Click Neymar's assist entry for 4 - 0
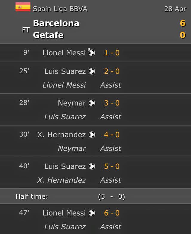Viewport: 191px width, 234px height. click(72, 149)
